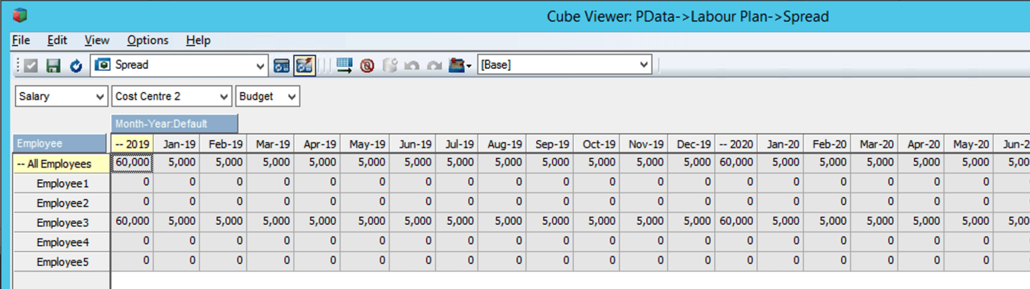Open the sandbox icon dropdown arrow
Viewport: 1030px width, 289px height.
tap(469, 66)
